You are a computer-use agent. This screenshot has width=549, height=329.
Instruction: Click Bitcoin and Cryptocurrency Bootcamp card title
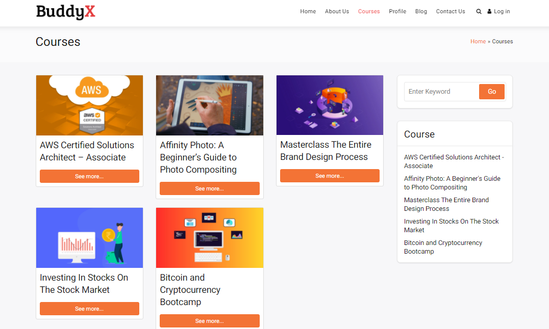click(190, 290)
